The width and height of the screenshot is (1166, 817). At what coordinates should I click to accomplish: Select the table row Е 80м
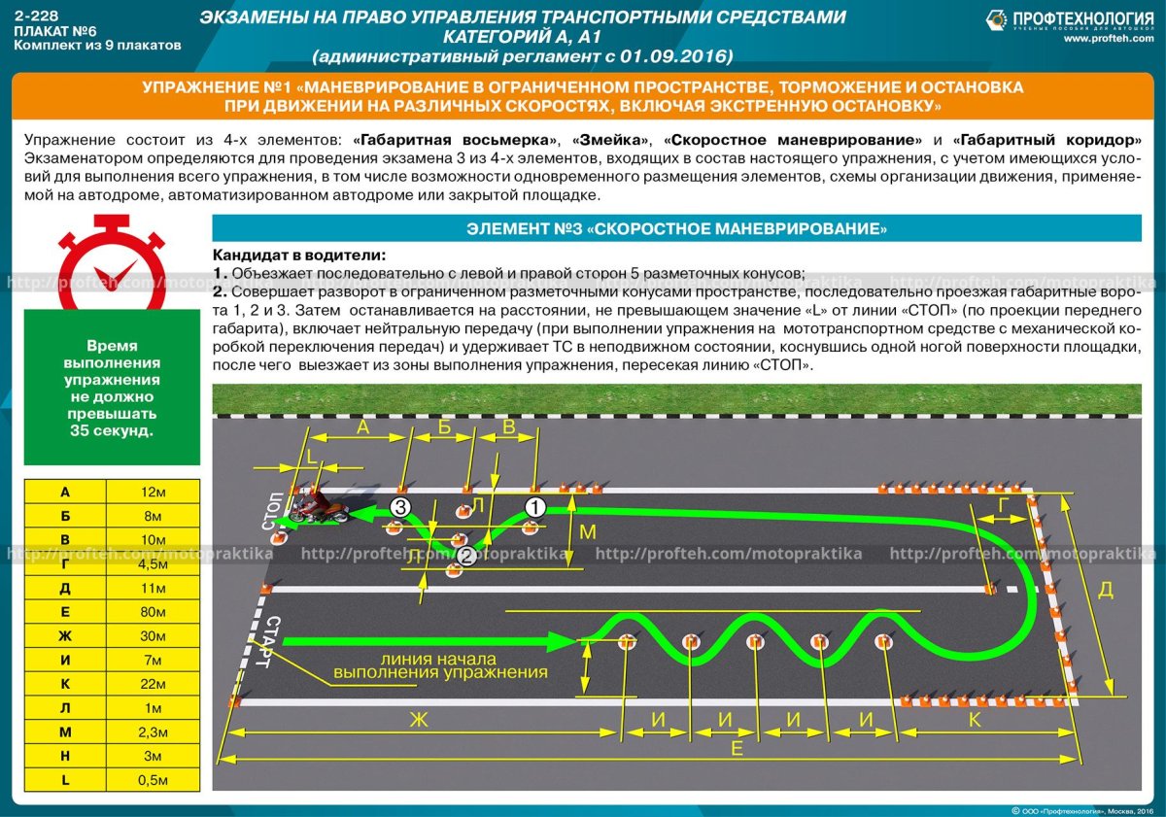coord(112,612)
